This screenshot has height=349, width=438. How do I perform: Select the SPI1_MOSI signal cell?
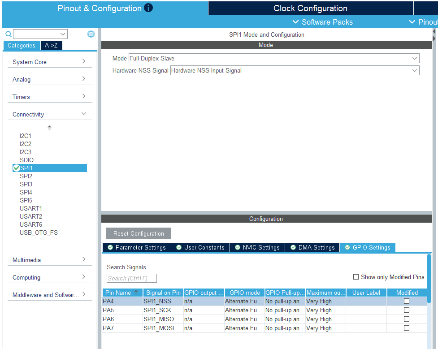(163, 328)
